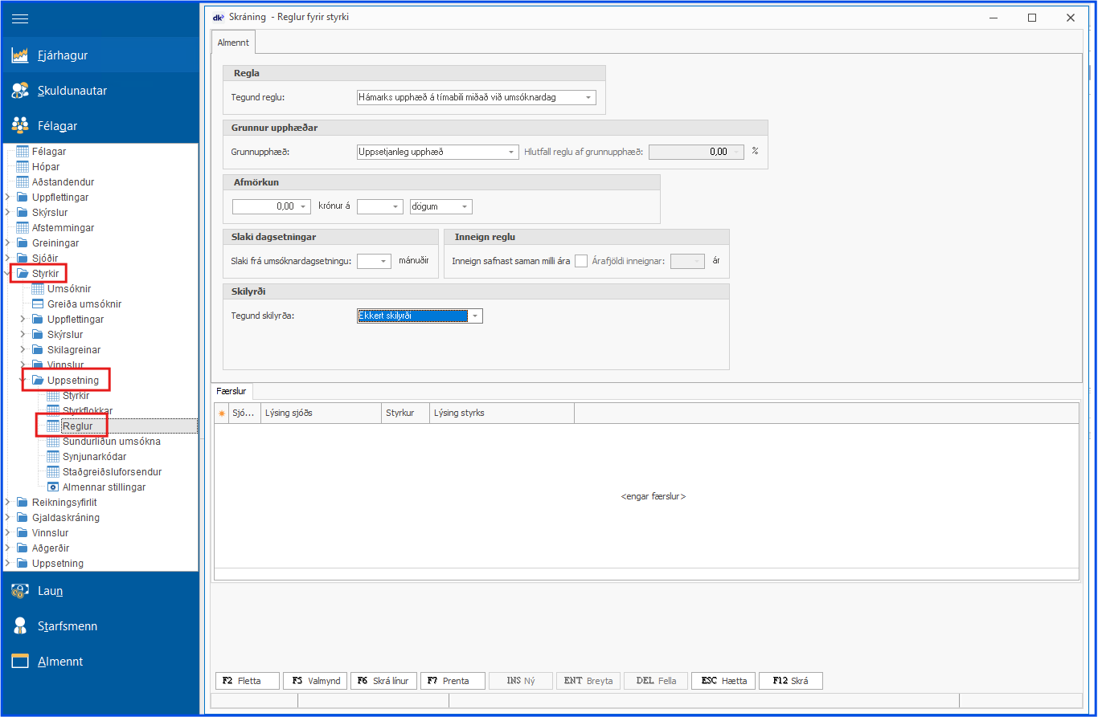Image resolution: width=1098 pixels, height=717 pixels.
Task: Click the Laun module icon
Action: click(20, 591)
